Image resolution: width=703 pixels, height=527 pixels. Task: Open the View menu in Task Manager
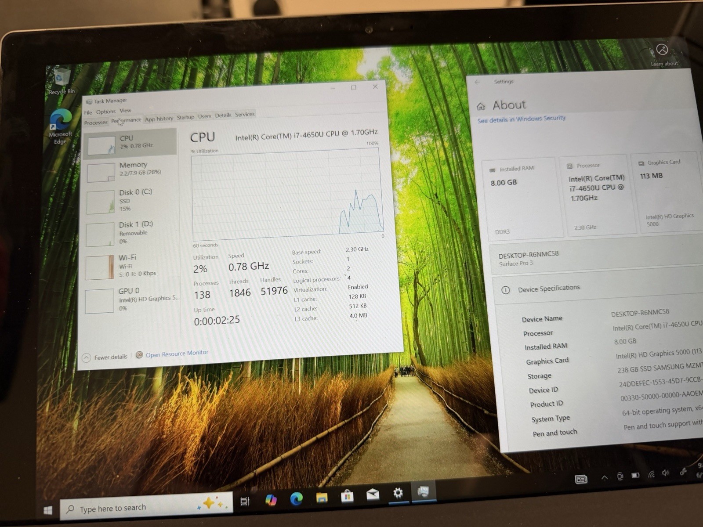(125, 111)
